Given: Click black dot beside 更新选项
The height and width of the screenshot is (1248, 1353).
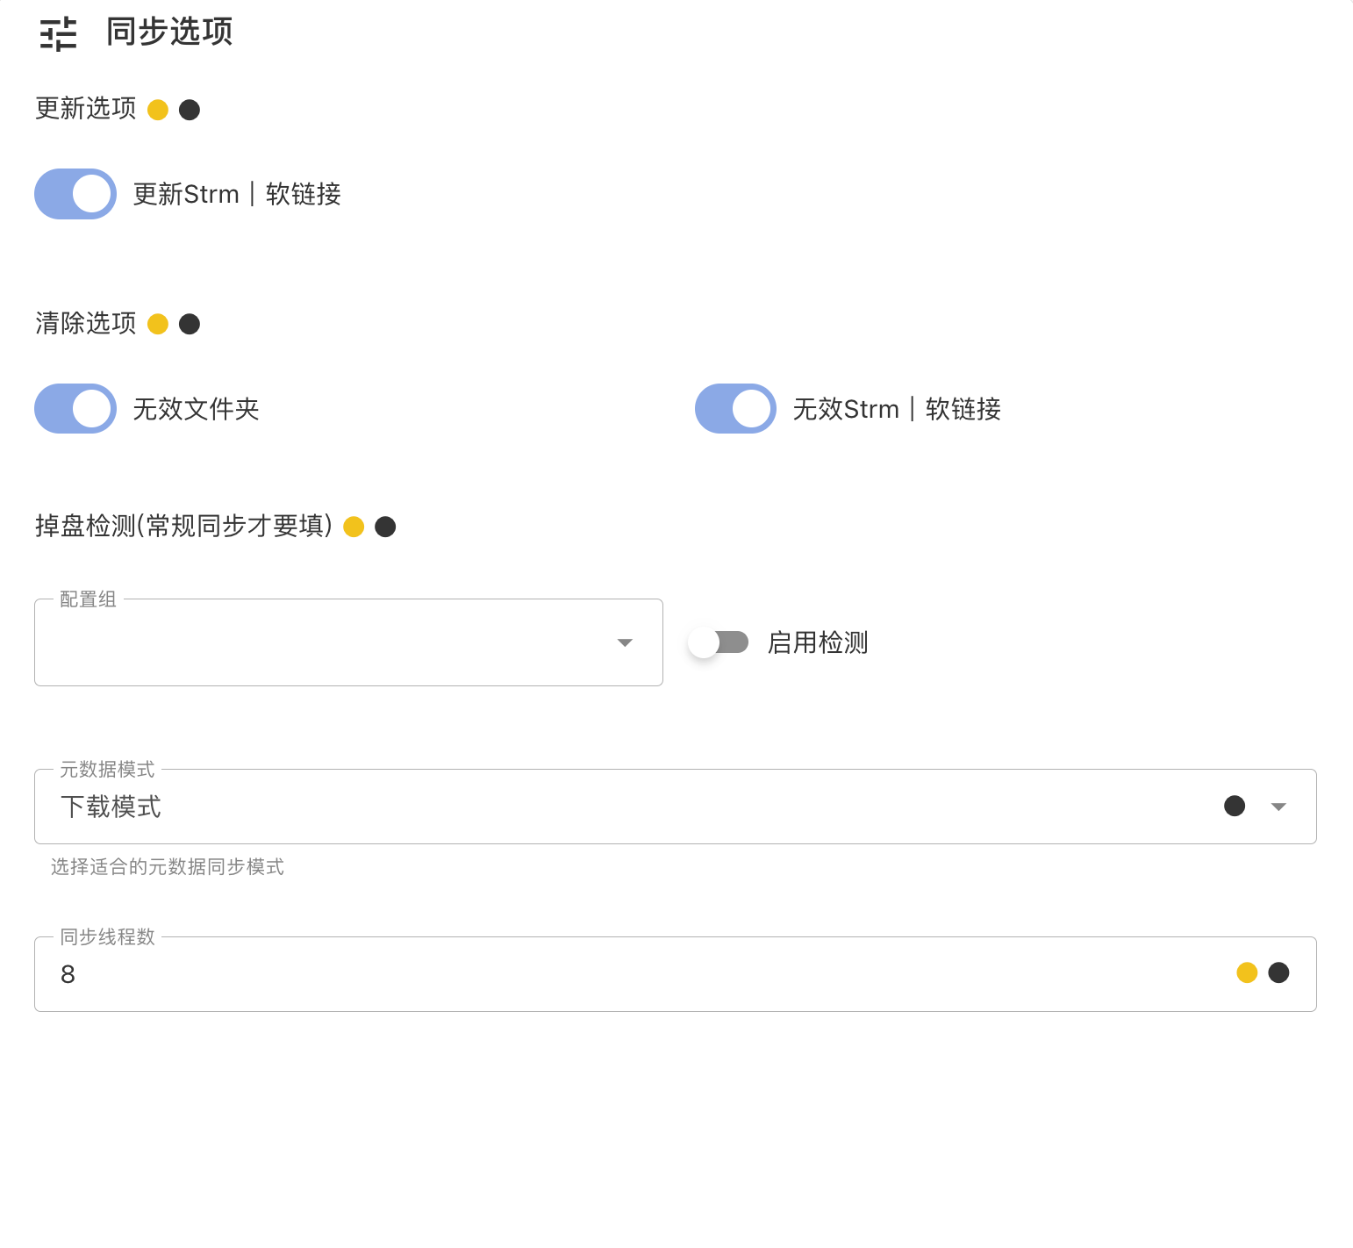Looking at the screenshot, I should 190,110.
